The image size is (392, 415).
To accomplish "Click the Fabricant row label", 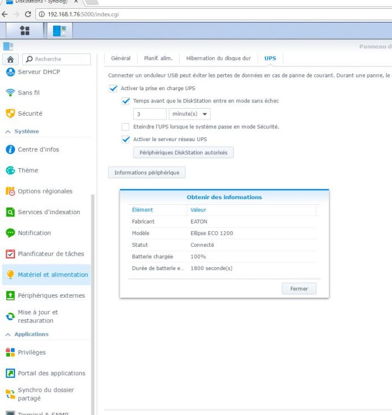I will pyautogui.click(x=143, y=221).
